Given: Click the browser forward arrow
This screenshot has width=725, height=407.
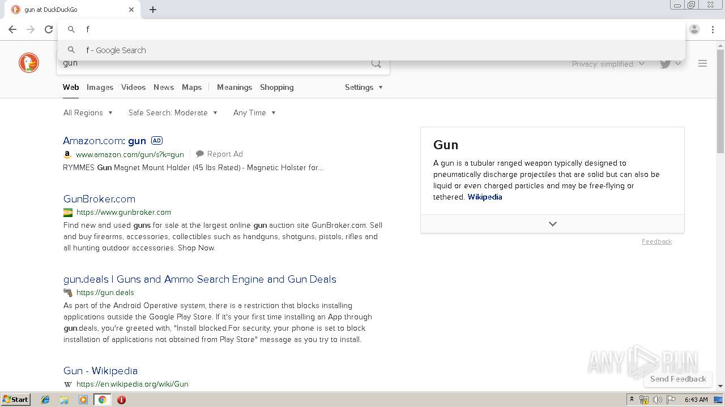Looking at the screenshot, I should [31, 29].
